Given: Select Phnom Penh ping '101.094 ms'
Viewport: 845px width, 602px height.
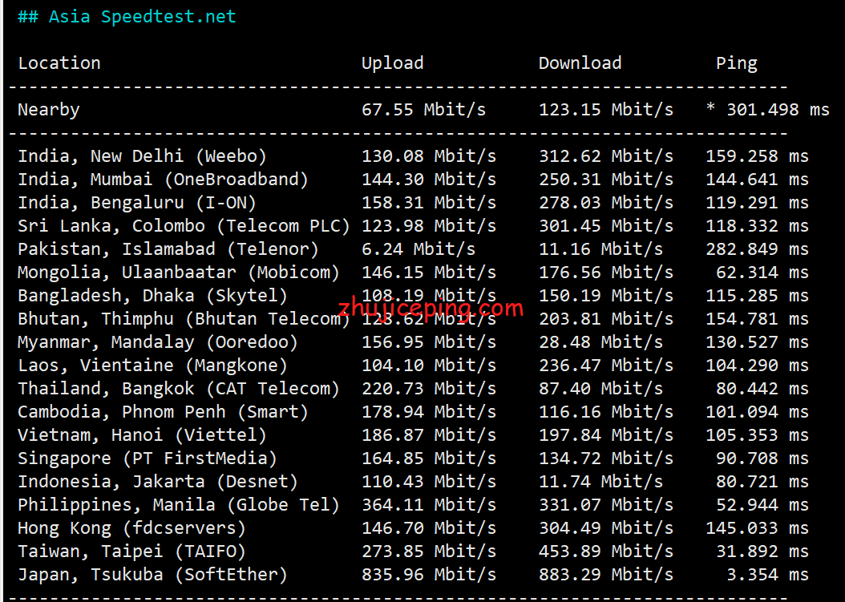Looking at the screenshot, I should click(x=757, y=412).
